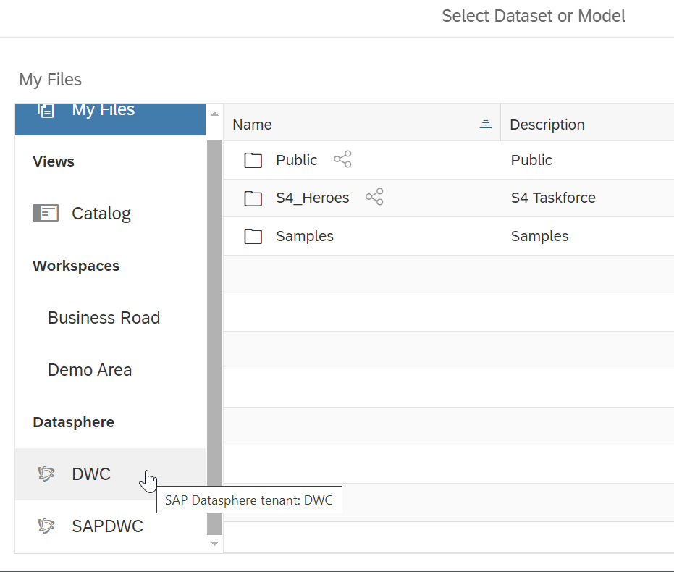Open the Business Road workspace
Screen dimensions: 674x572
(104, 318)
